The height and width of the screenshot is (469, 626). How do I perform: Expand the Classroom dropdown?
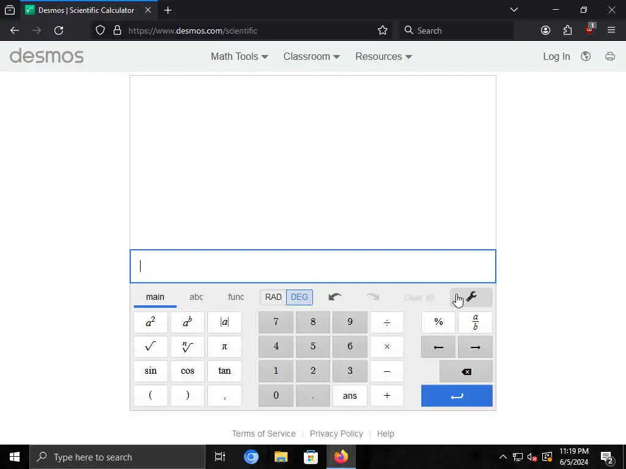(311, 57)
